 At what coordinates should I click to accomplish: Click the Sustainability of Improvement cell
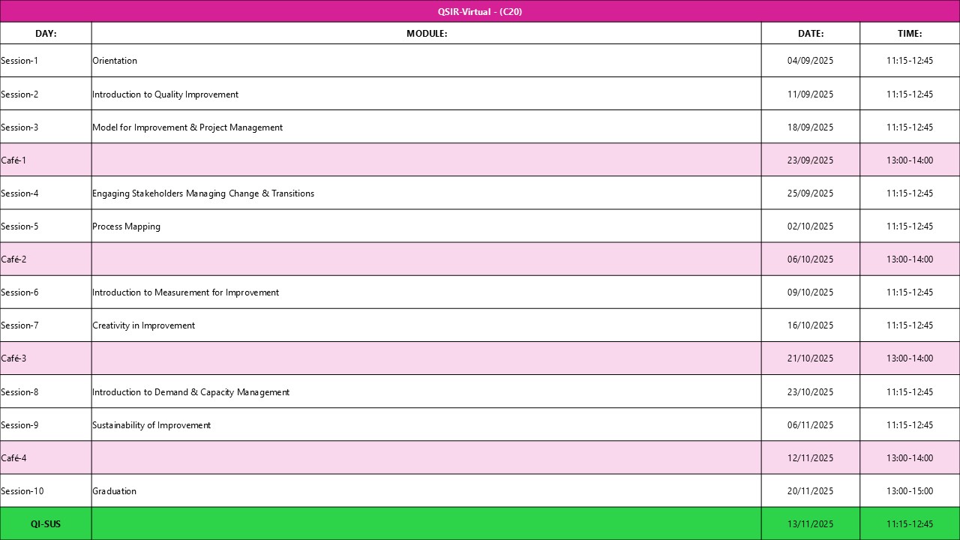(x=151, y=425)
